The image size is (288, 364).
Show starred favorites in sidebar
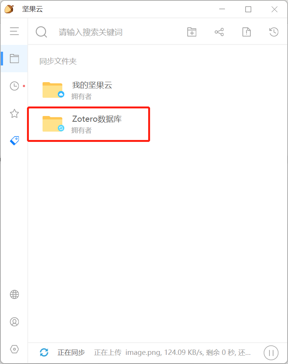[14, 113]
